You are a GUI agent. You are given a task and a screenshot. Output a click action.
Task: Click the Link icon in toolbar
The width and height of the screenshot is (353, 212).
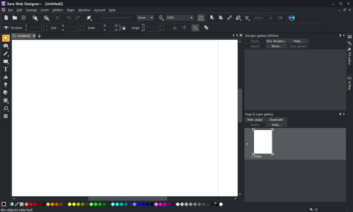point(229,18)
